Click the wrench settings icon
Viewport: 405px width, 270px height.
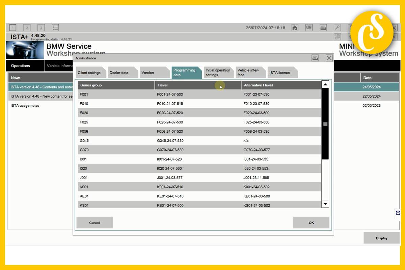click(337, 28)
